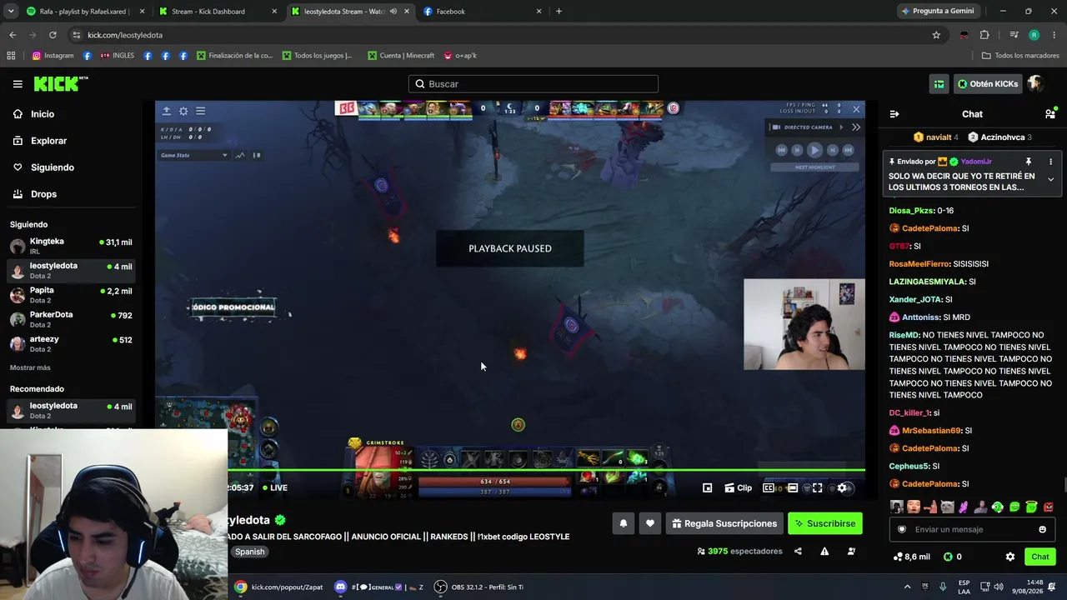Open Kingteka's channel in Siguiendo list
Image resolution: width=1067 pixels, height=600 pixels.
coord(72,246)
